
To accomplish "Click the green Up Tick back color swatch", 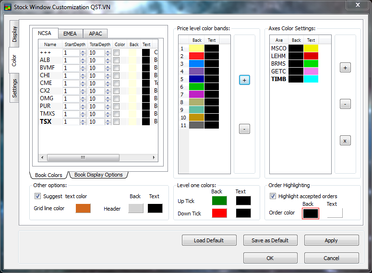I will pyautogui.click(x=219, y=201).
